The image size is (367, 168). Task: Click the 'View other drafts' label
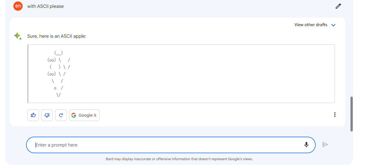point(310,25)
